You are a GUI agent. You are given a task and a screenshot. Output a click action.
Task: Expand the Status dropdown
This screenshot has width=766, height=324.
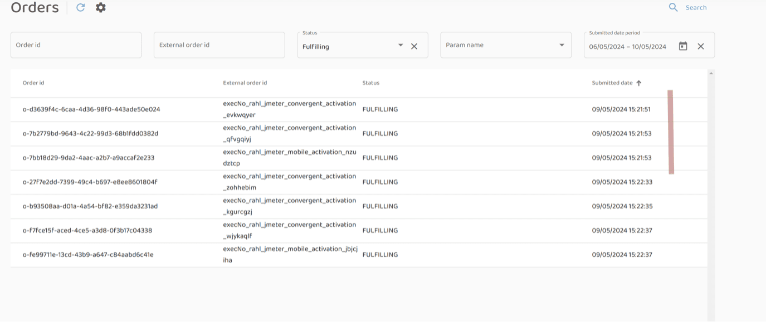(x=400, y=46)
